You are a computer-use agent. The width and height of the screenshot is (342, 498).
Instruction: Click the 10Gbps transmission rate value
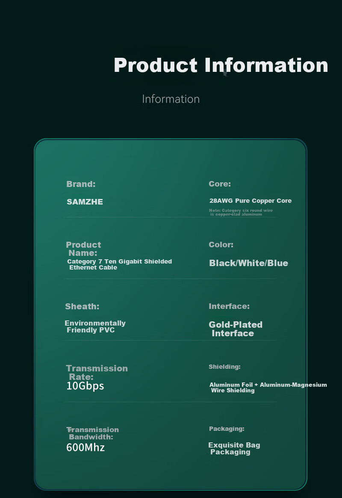tap(85, 385)
